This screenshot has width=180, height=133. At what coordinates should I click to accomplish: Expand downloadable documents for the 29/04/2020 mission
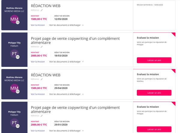(66, 94)
